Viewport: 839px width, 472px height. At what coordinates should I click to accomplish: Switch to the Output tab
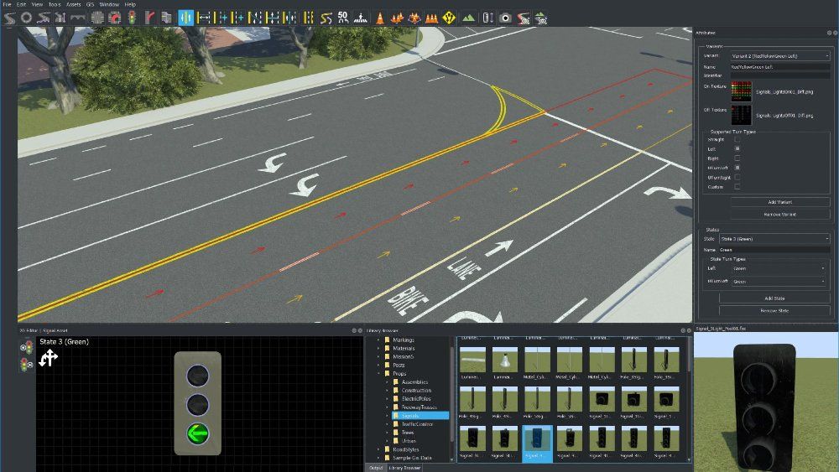click(376, 468)
